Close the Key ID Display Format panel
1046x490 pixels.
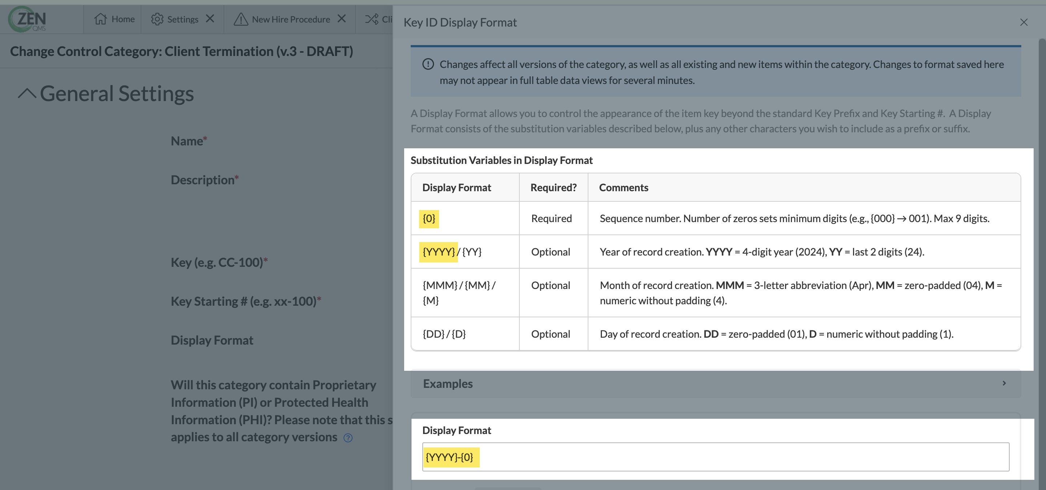pyautogui.click(x=1024, y=22)
